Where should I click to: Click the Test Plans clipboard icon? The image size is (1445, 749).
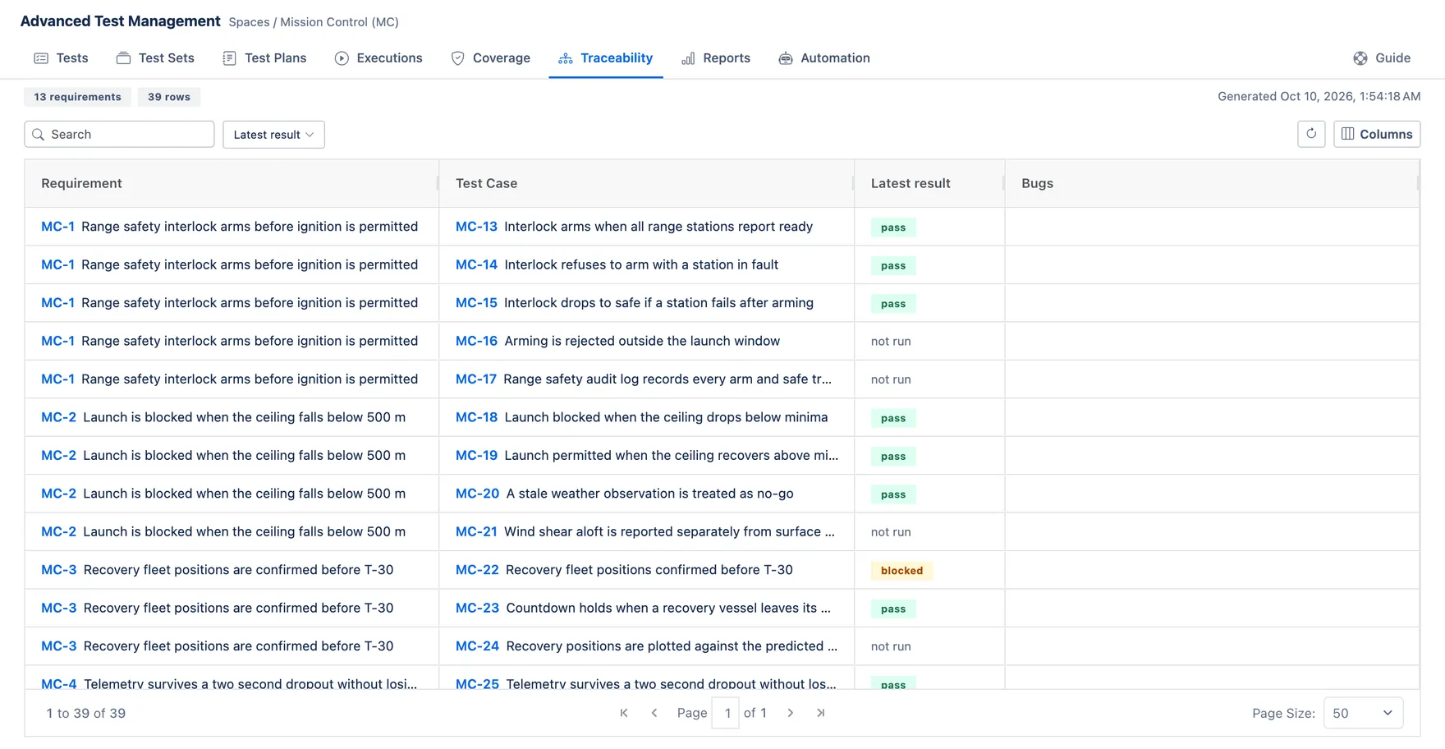point(229,58)
